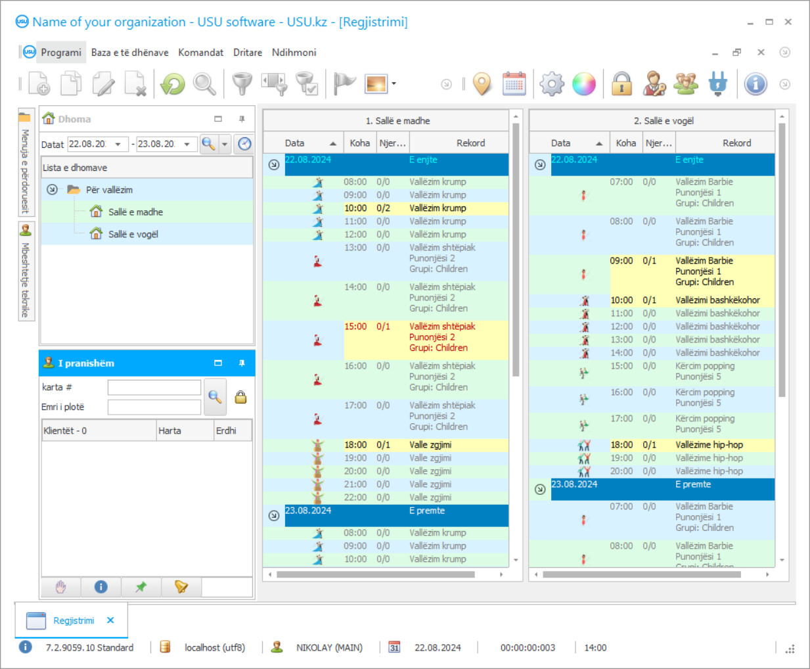Image resolution: width=810 pixels, height=669 pixels.
Task: Click the bell icon below the client list
Action: [x=181, y=587]
